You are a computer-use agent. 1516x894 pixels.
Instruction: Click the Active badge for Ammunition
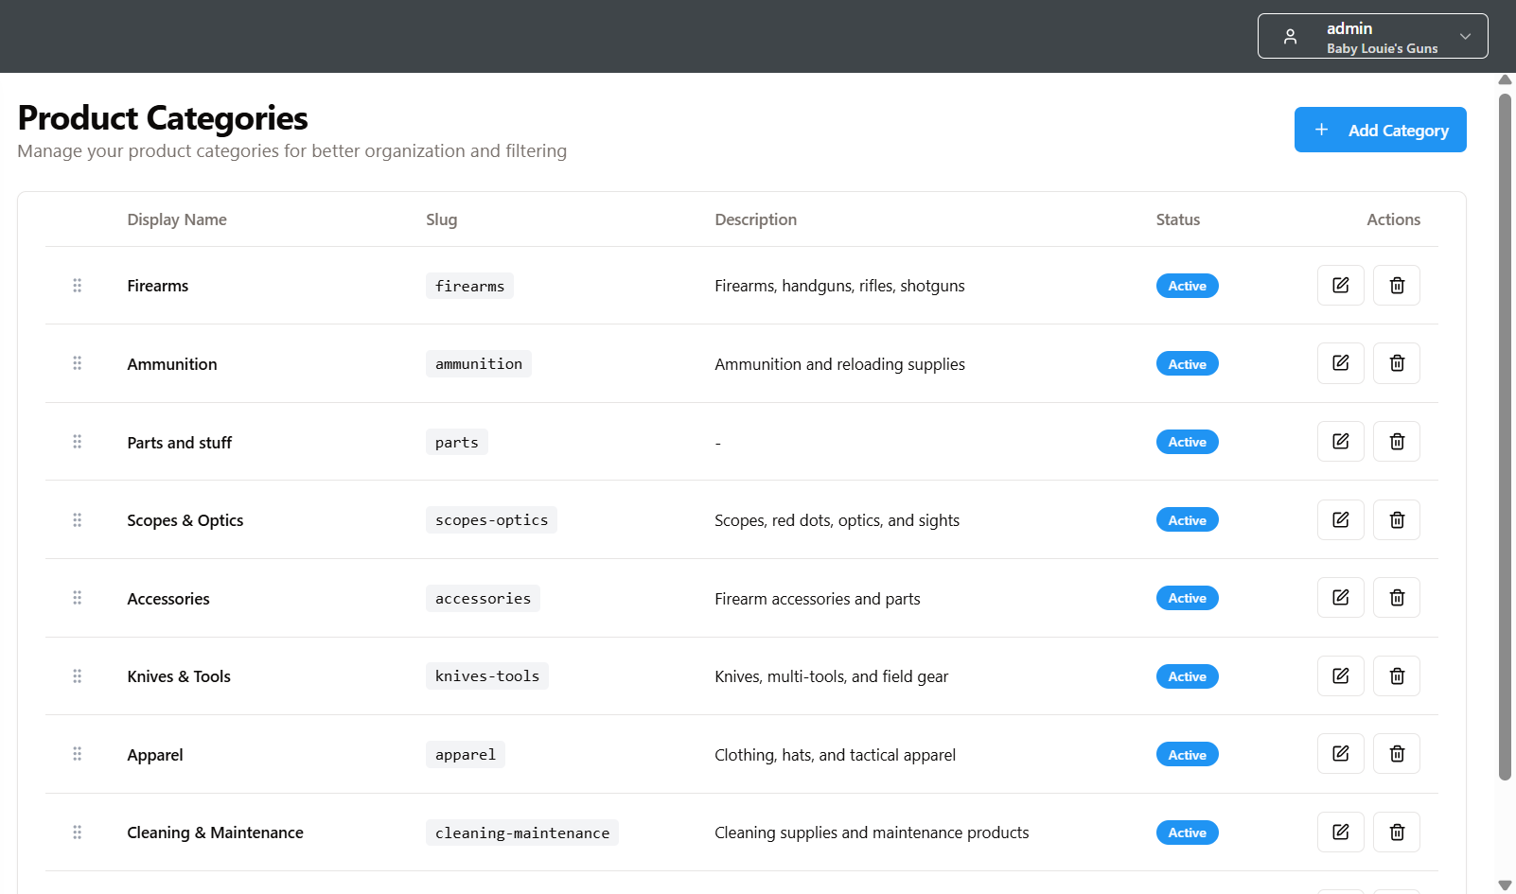pos(1187,364)
